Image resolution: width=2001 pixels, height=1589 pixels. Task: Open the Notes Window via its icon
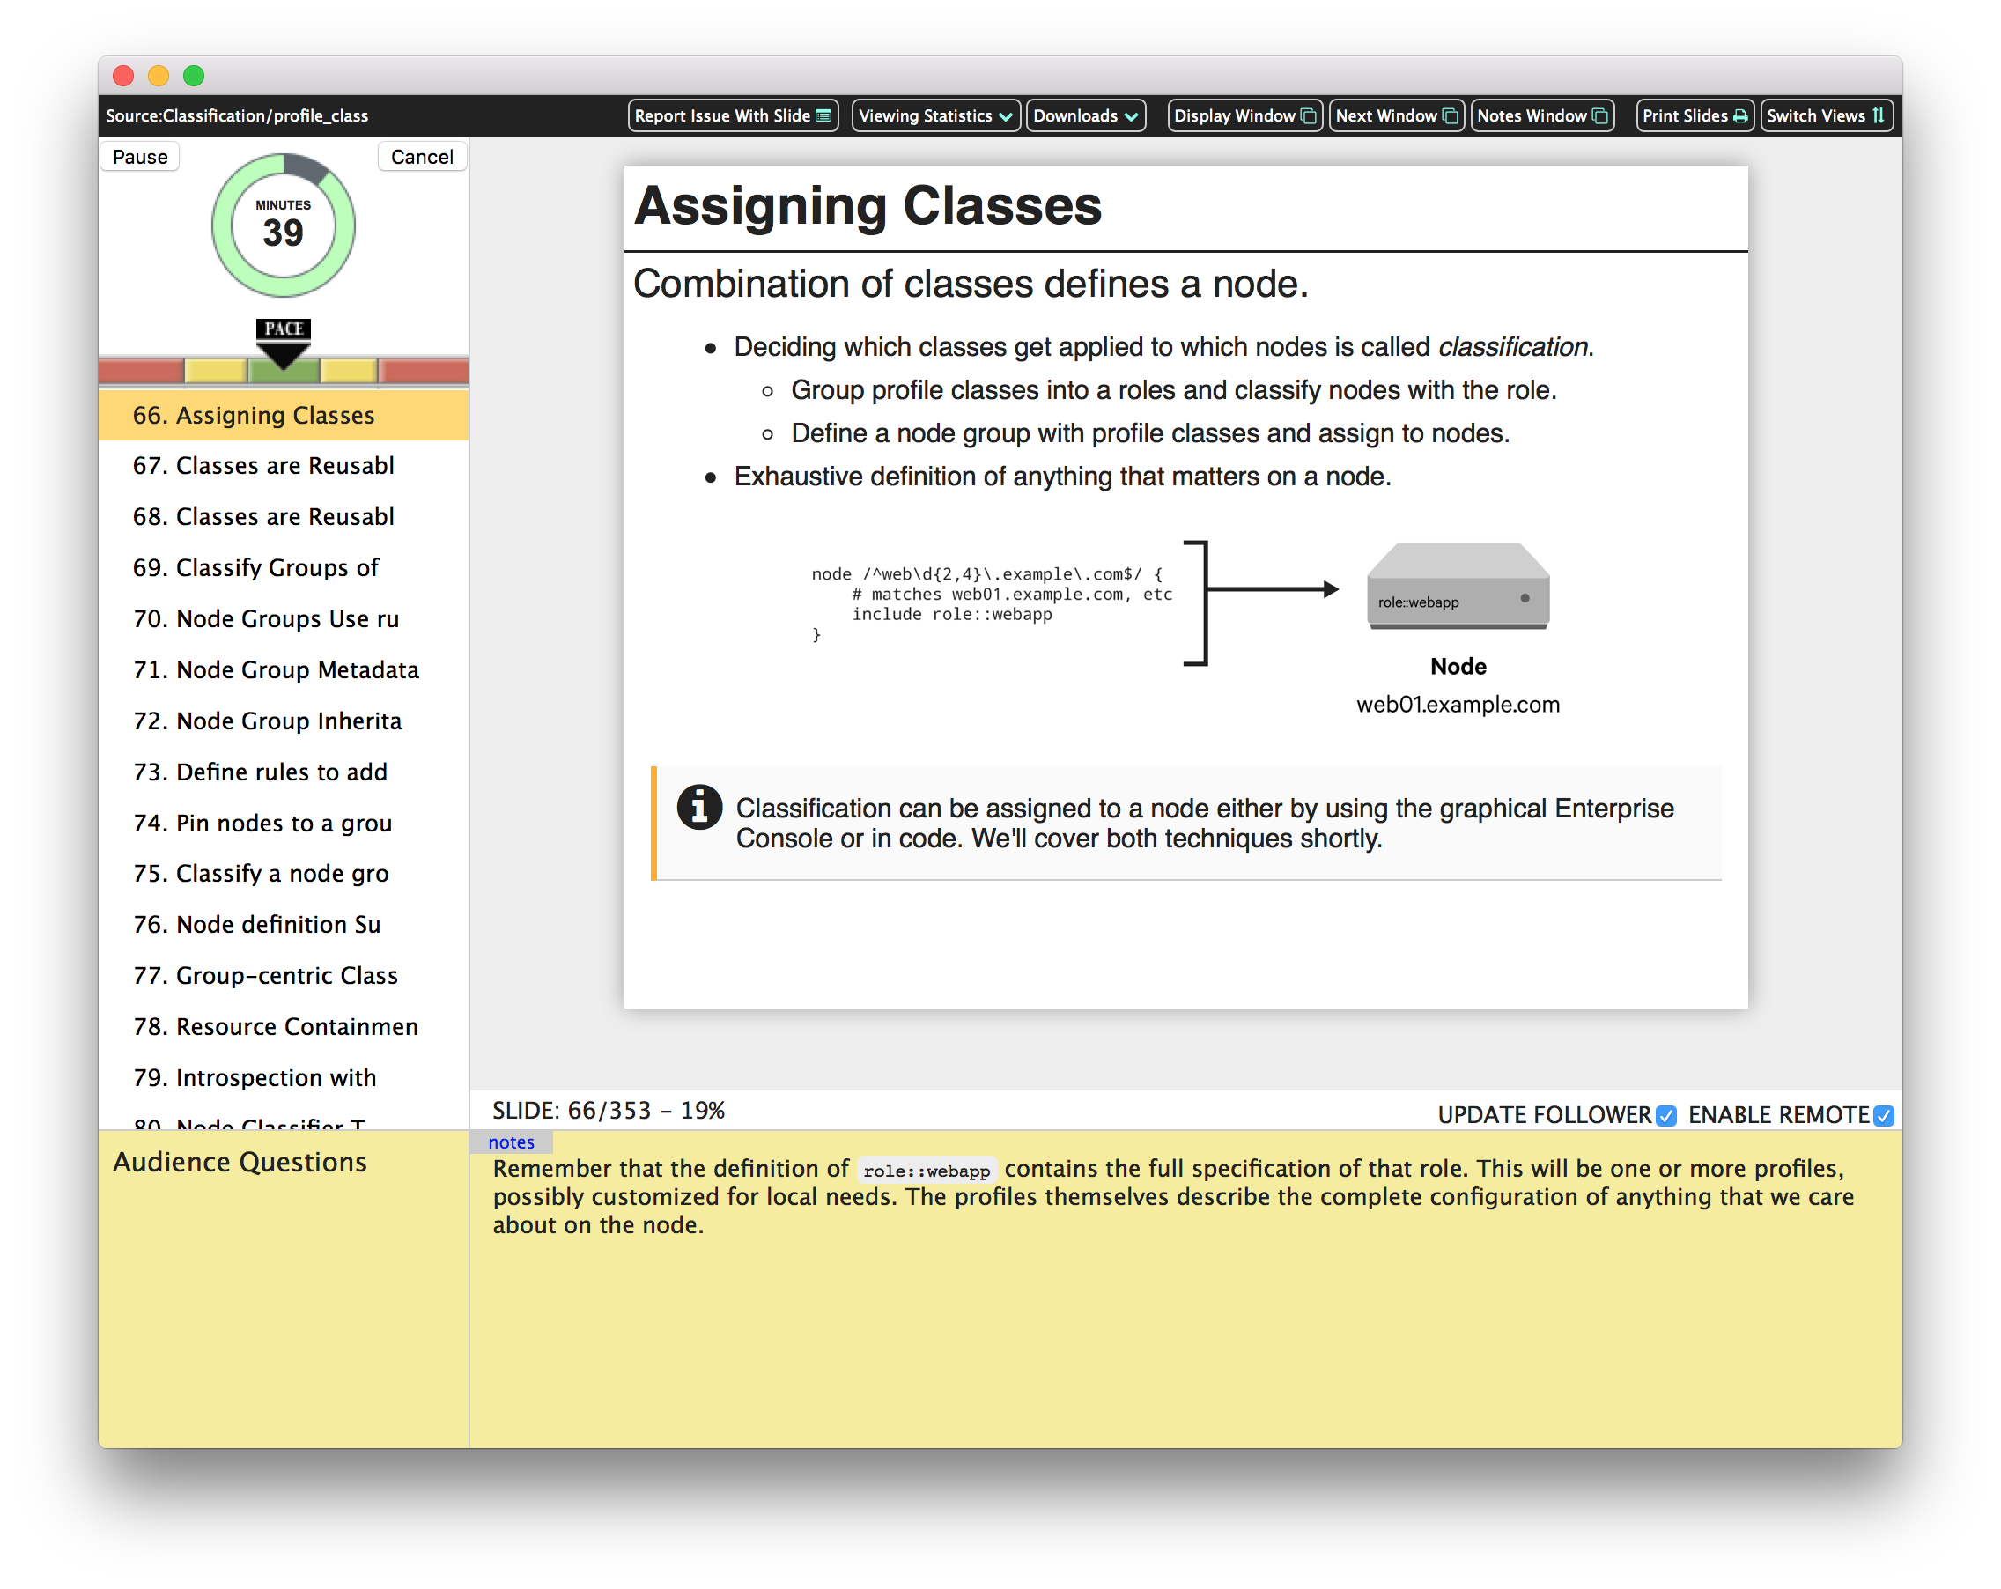click(1600, 116)
